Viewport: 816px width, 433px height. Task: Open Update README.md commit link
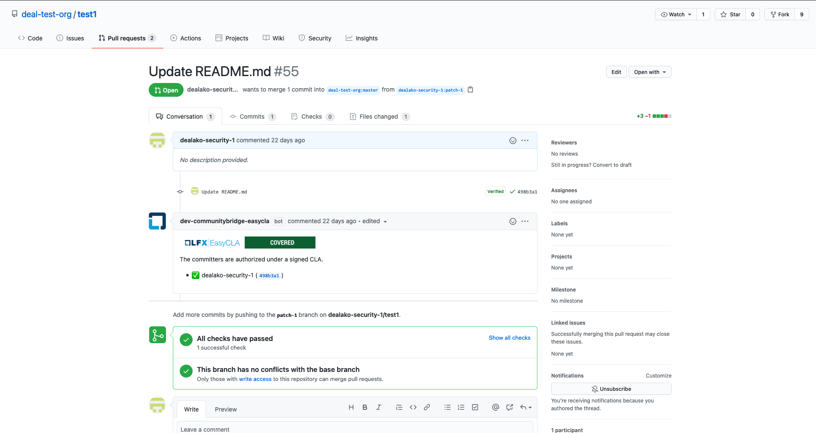tap(224, 192)
